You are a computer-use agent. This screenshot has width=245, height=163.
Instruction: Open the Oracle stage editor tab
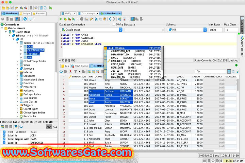pyautogui.click(x=88, y=14)
